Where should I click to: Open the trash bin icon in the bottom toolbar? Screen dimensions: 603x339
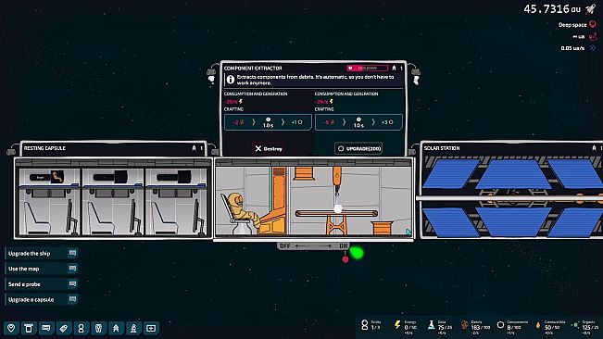point(29,328)
